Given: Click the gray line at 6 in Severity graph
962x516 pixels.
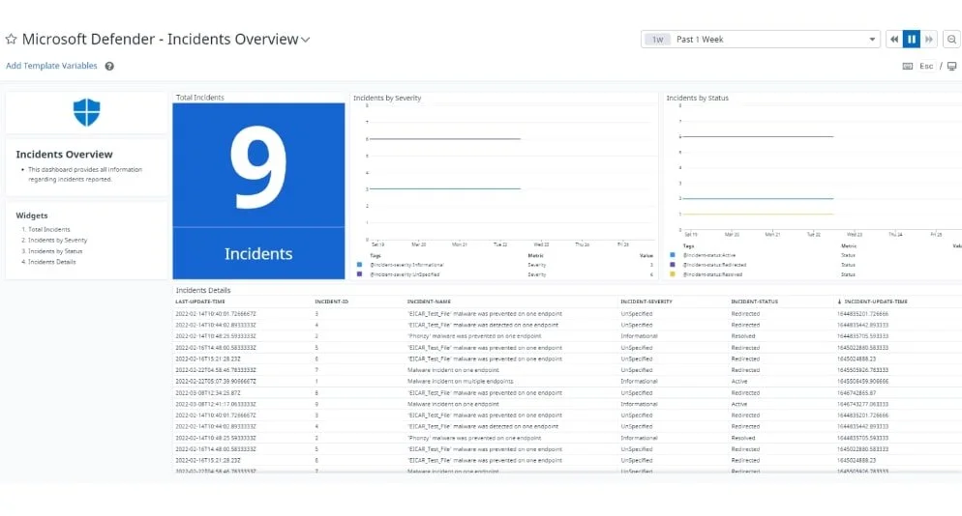Looking at the screenshot, I should coord(444,139).
